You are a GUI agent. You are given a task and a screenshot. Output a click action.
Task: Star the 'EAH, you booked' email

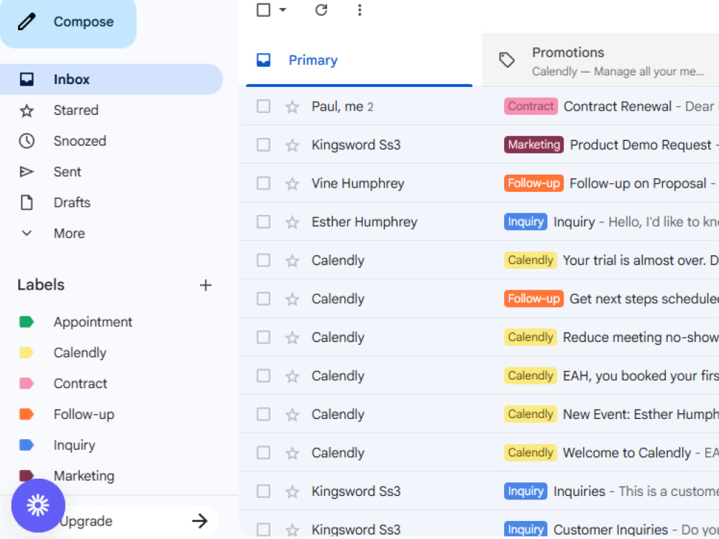pos(292,377)
